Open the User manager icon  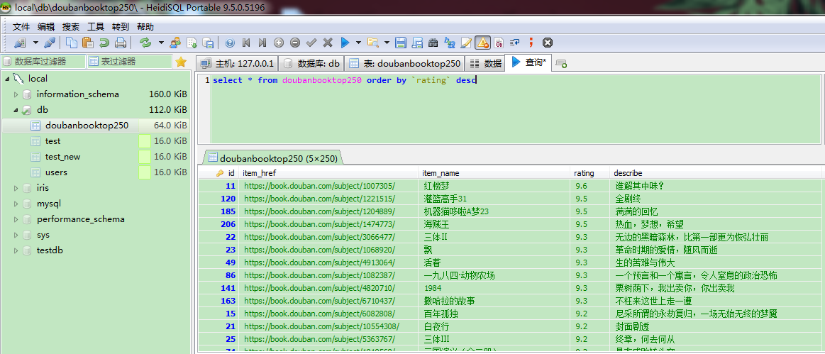tap(175, 43)
